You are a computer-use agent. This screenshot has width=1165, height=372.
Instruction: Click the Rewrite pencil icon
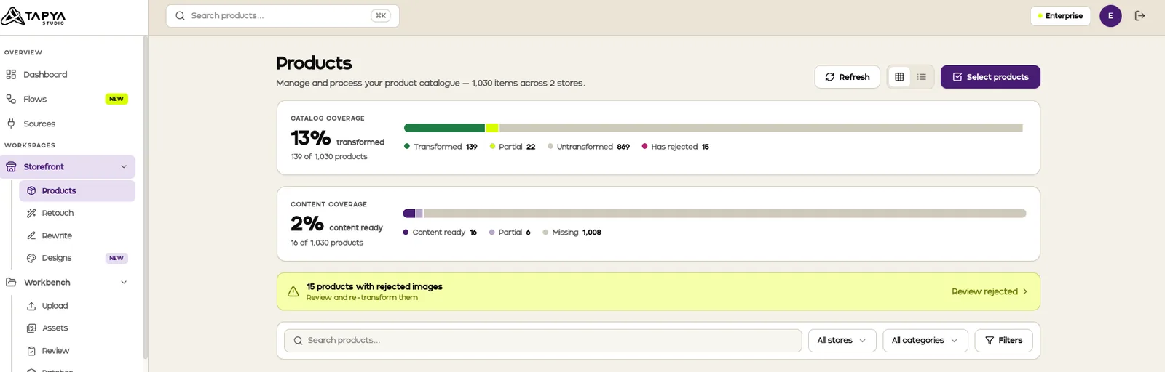point(31,235)
